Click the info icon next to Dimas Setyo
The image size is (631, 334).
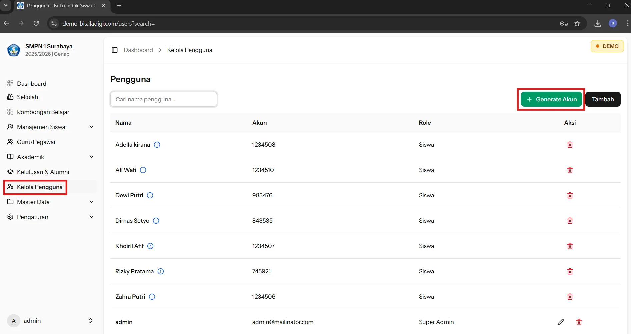(156, 221)
